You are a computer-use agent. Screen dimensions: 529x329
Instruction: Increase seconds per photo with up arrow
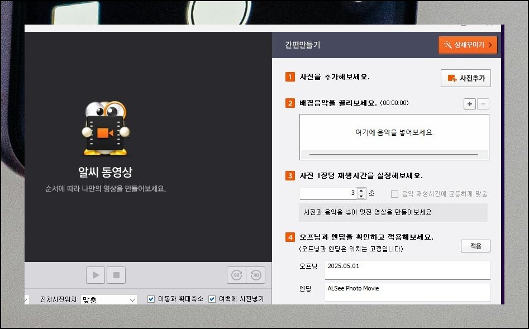coord(361,190)
